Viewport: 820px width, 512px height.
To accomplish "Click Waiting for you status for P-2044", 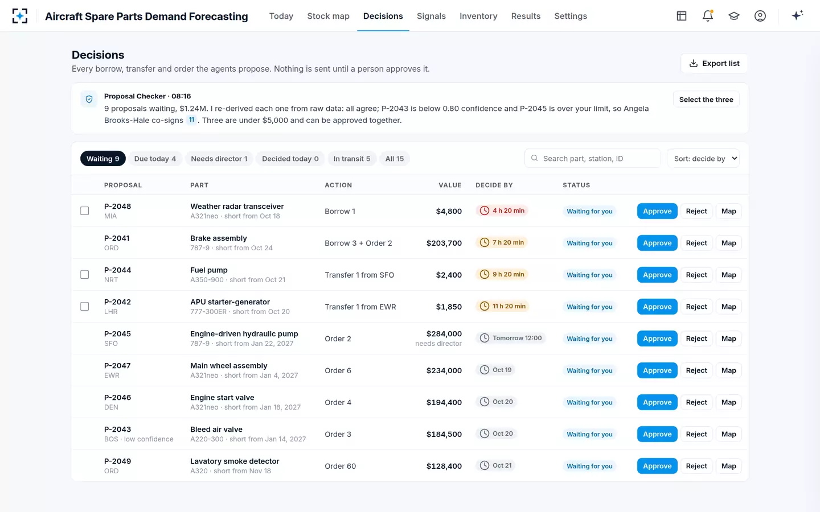I will [589, 275].
